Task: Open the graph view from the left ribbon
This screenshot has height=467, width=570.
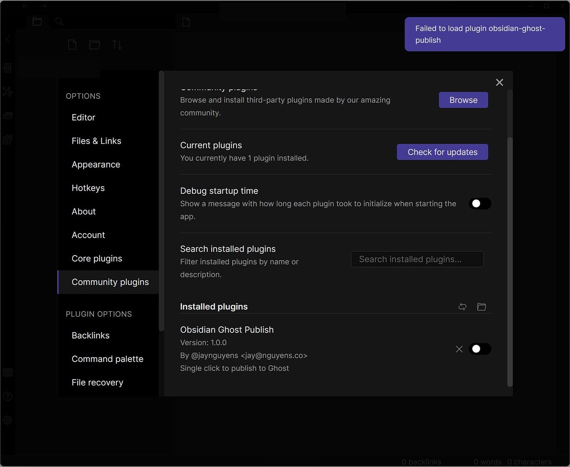Action: pos(7,92)
